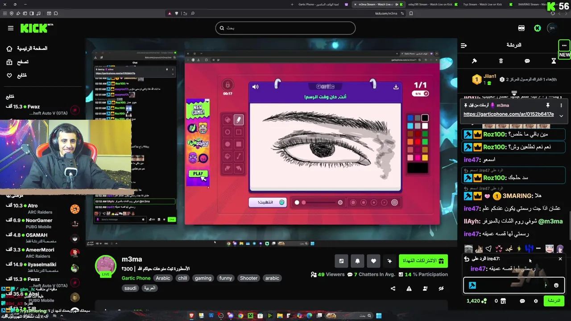The image size is (571, 321).
Task: Click the moderator hammer icon in the chat toolbar
Action: coord(474,61)
